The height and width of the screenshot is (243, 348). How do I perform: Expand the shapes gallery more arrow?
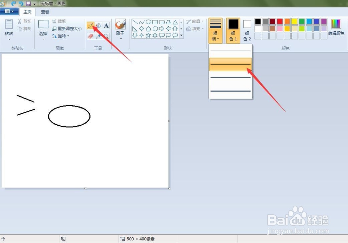point(181,35)
